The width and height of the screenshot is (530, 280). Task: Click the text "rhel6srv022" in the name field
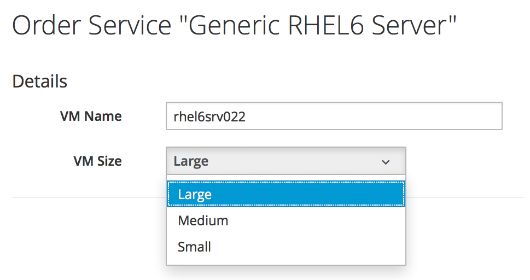coord(209,116)
